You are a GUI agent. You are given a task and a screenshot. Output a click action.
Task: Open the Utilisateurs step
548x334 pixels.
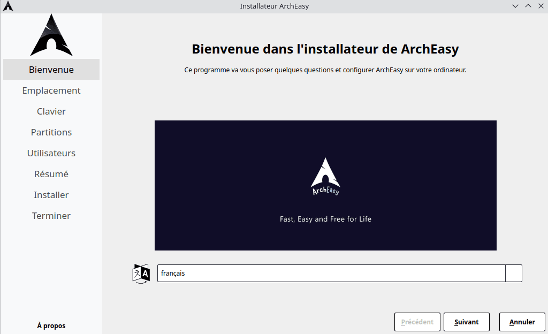click(x=51, y=153)
